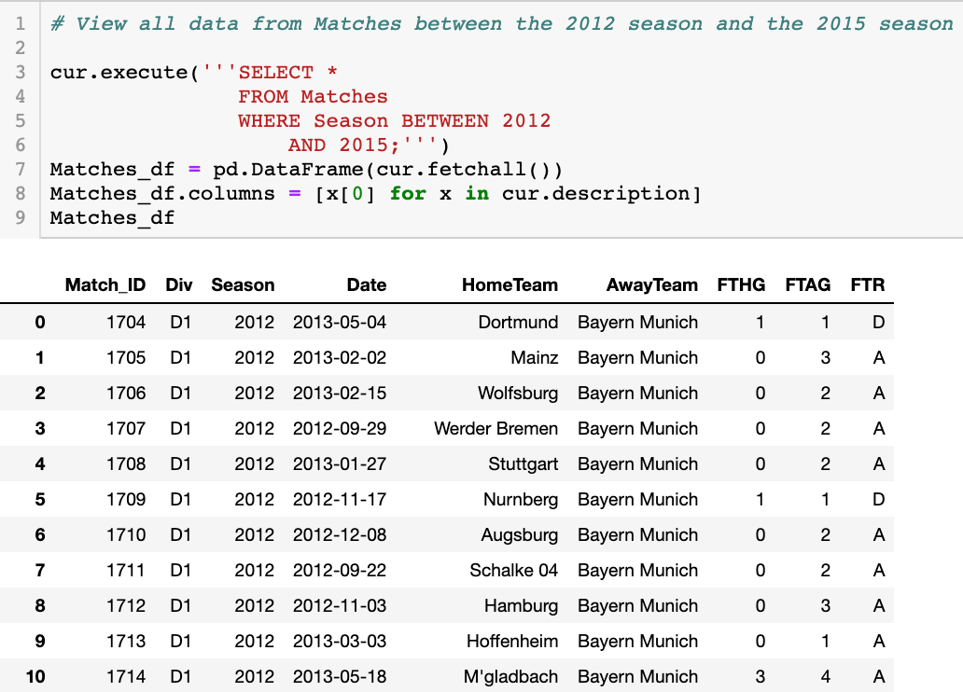Select the Mainz home team cell

coord(537,357)
